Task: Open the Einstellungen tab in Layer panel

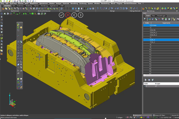Action: [x=161, y=16]
